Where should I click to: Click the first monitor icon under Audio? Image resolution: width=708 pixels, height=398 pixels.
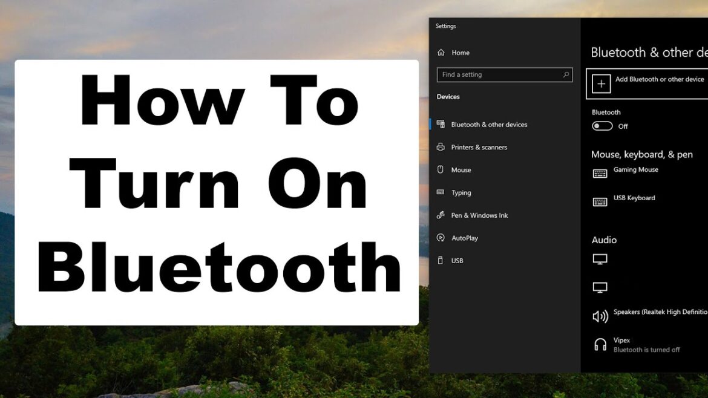(x=600, y=258)
